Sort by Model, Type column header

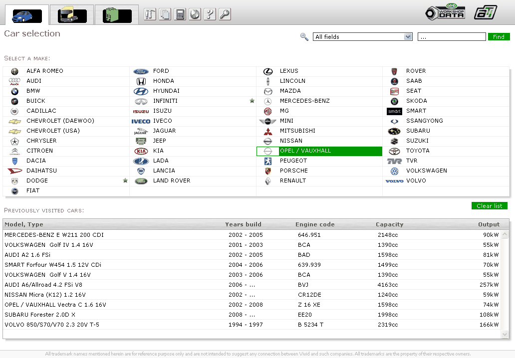(24, 224)
